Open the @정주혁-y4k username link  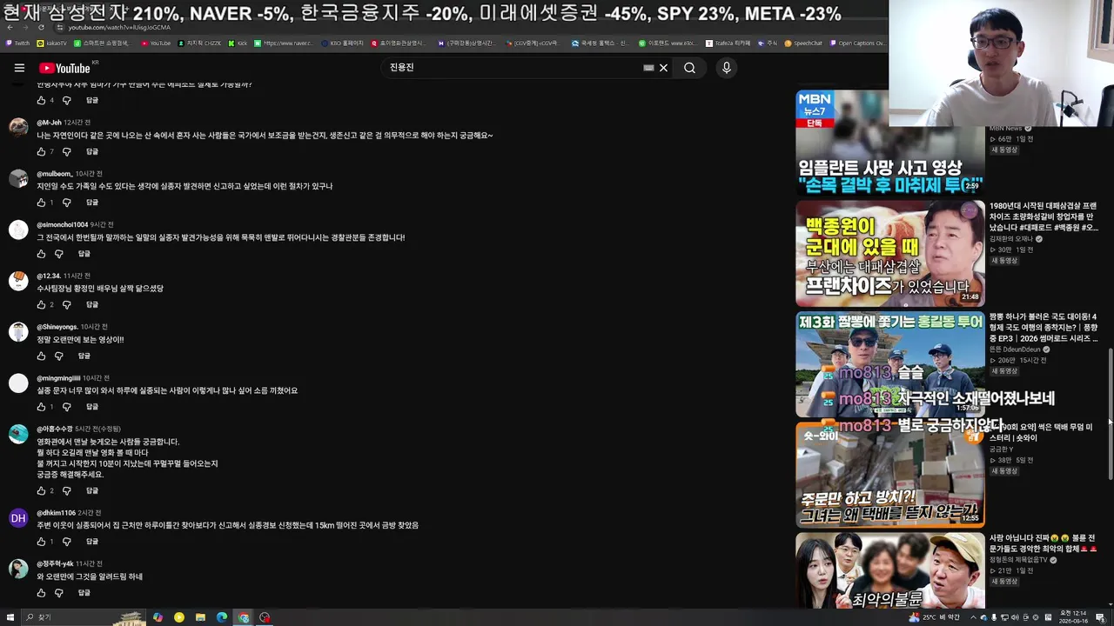point(55,564)
